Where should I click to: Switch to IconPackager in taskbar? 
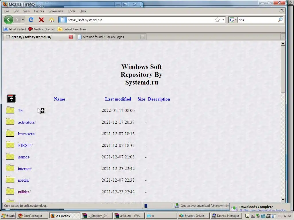tap(32, 216)
